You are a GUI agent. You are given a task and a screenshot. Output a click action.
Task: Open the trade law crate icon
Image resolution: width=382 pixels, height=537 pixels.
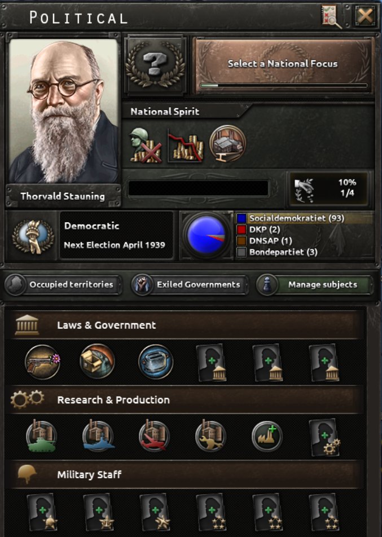pos(97,362)
